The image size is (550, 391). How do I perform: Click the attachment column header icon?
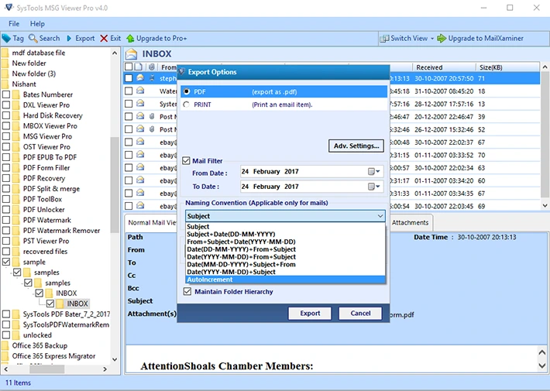point(152,67)
